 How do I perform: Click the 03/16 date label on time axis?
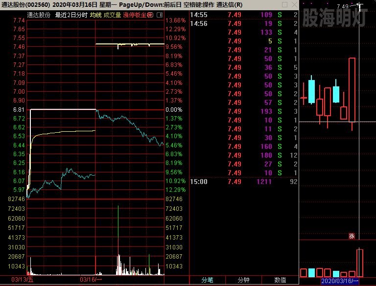[x=91, y=280]
